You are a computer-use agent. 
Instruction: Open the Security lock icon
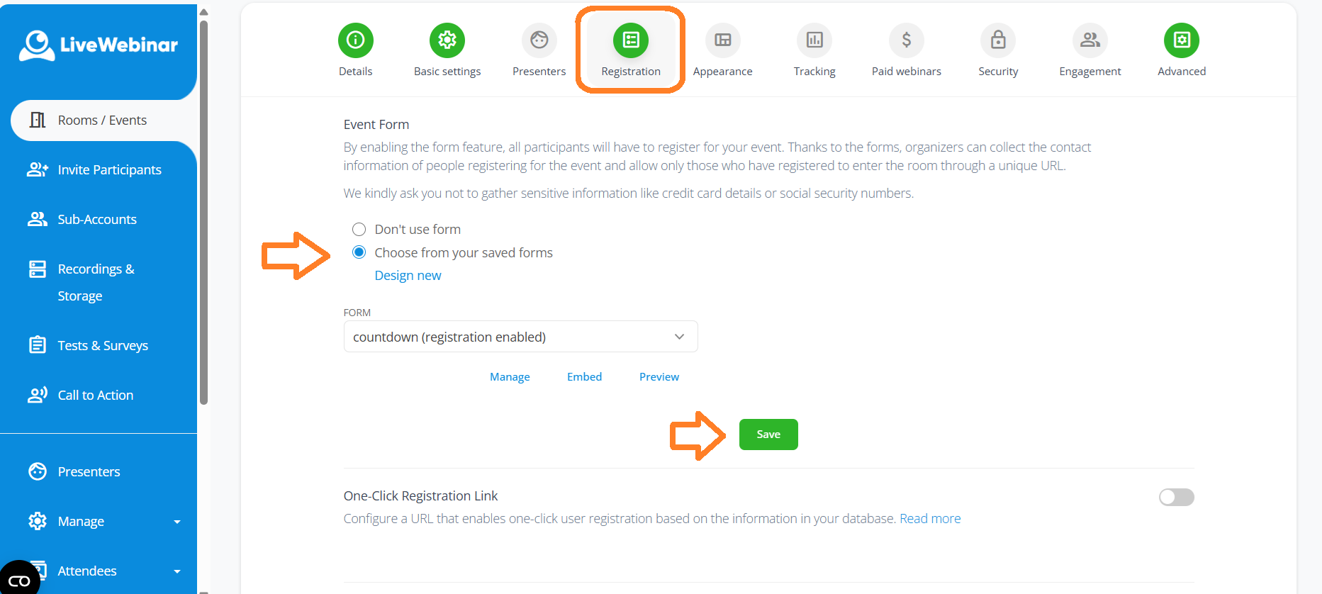(998, 40)
